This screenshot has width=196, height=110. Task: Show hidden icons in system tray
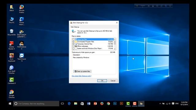[x=160, y=104]
